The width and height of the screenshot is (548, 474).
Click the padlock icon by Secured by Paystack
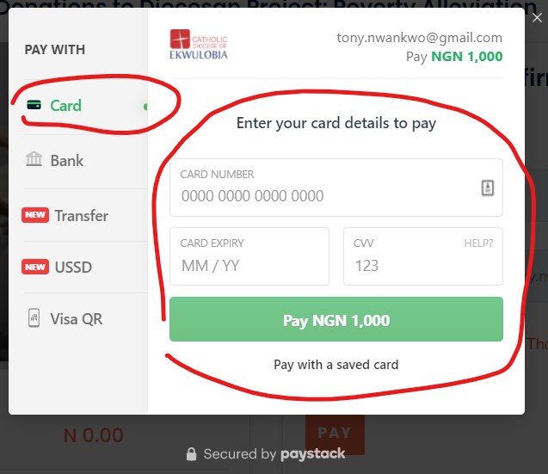[x=191, y=453]
